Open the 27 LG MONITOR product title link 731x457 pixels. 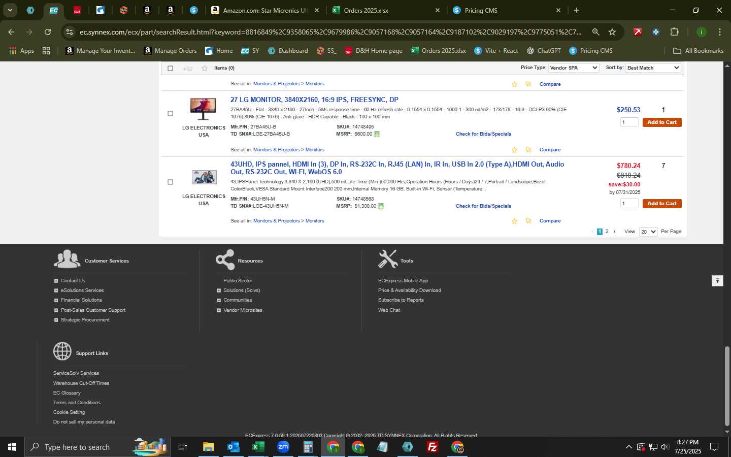[314, 100]
